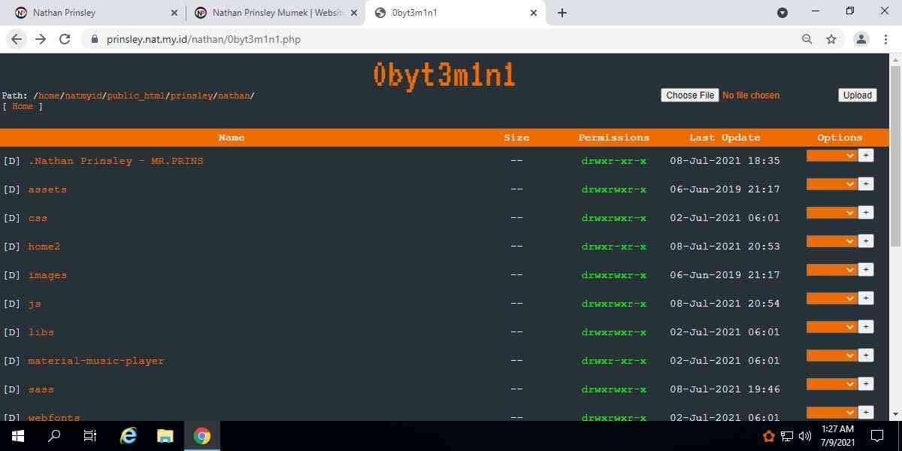Open the public_html path segment

[x=135, y=95]
